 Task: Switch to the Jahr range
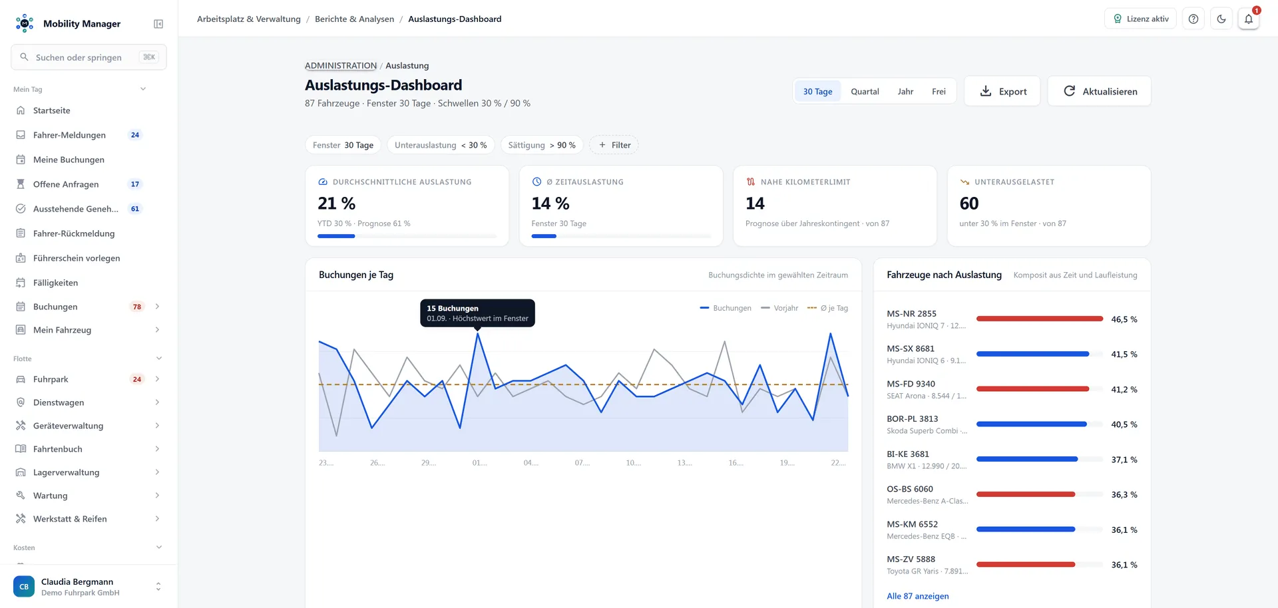(x=905, y=91)
